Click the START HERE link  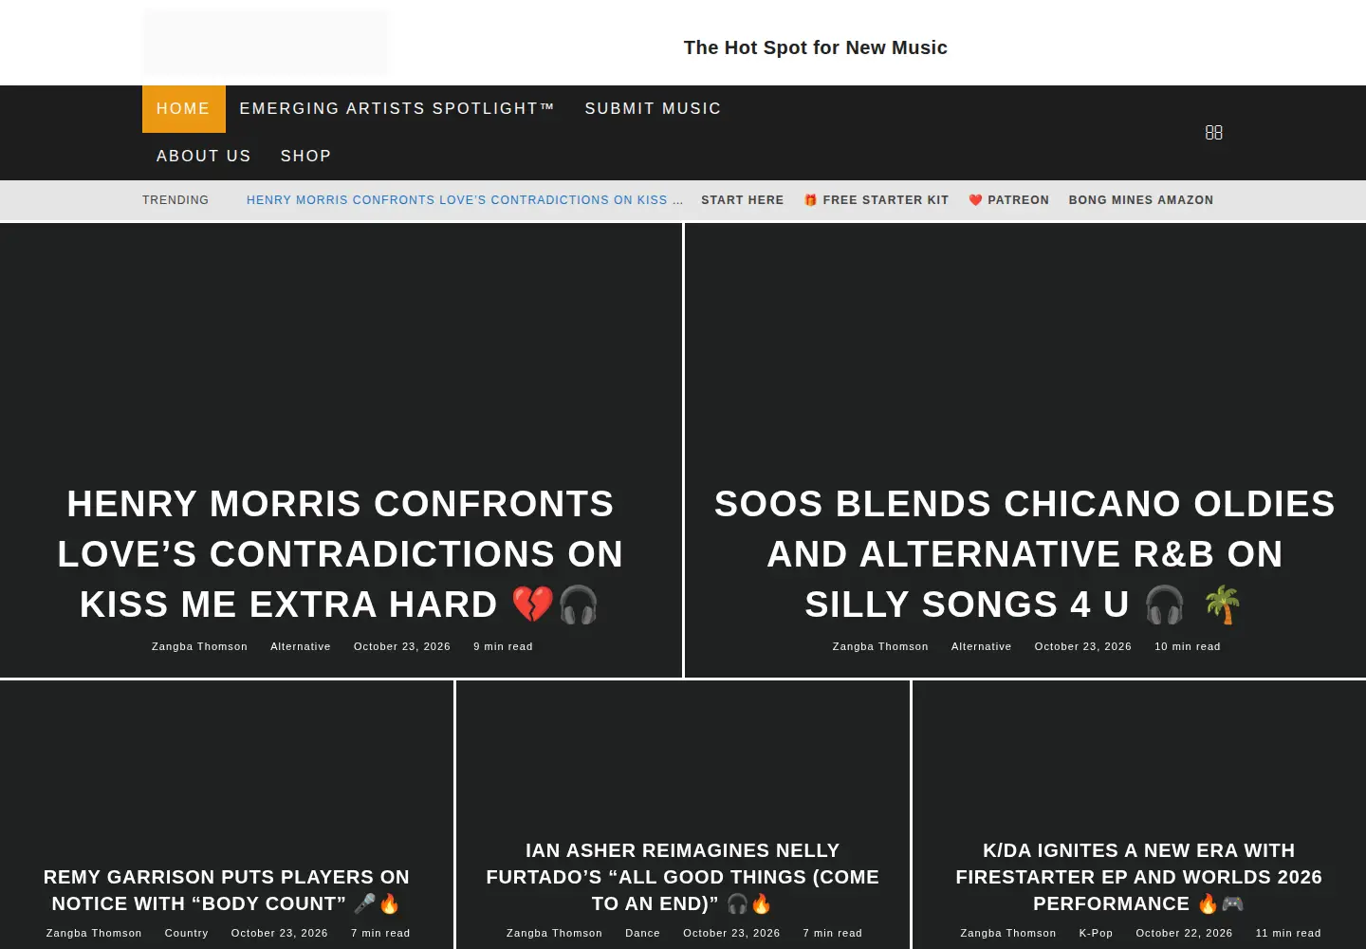742,200
